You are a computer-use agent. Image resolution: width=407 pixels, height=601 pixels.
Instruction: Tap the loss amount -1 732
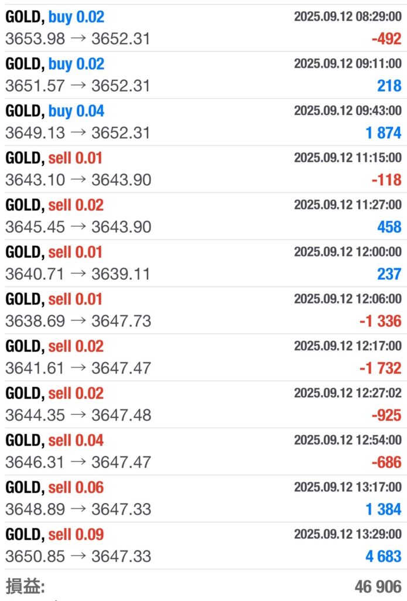click(381, 368)
